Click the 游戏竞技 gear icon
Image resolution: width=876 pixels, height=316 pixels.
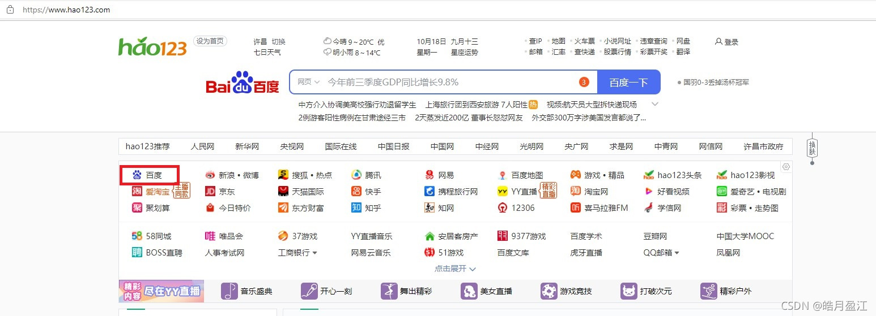tap(548, 291)
